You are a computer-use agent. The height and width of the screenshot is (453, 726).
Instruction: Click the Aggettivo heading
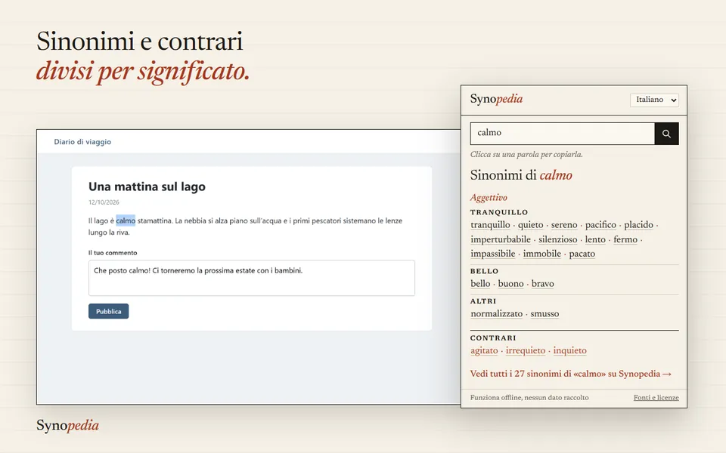point(489,198)
